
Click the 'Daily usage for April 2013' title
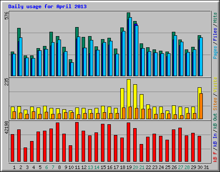[47, 6]
